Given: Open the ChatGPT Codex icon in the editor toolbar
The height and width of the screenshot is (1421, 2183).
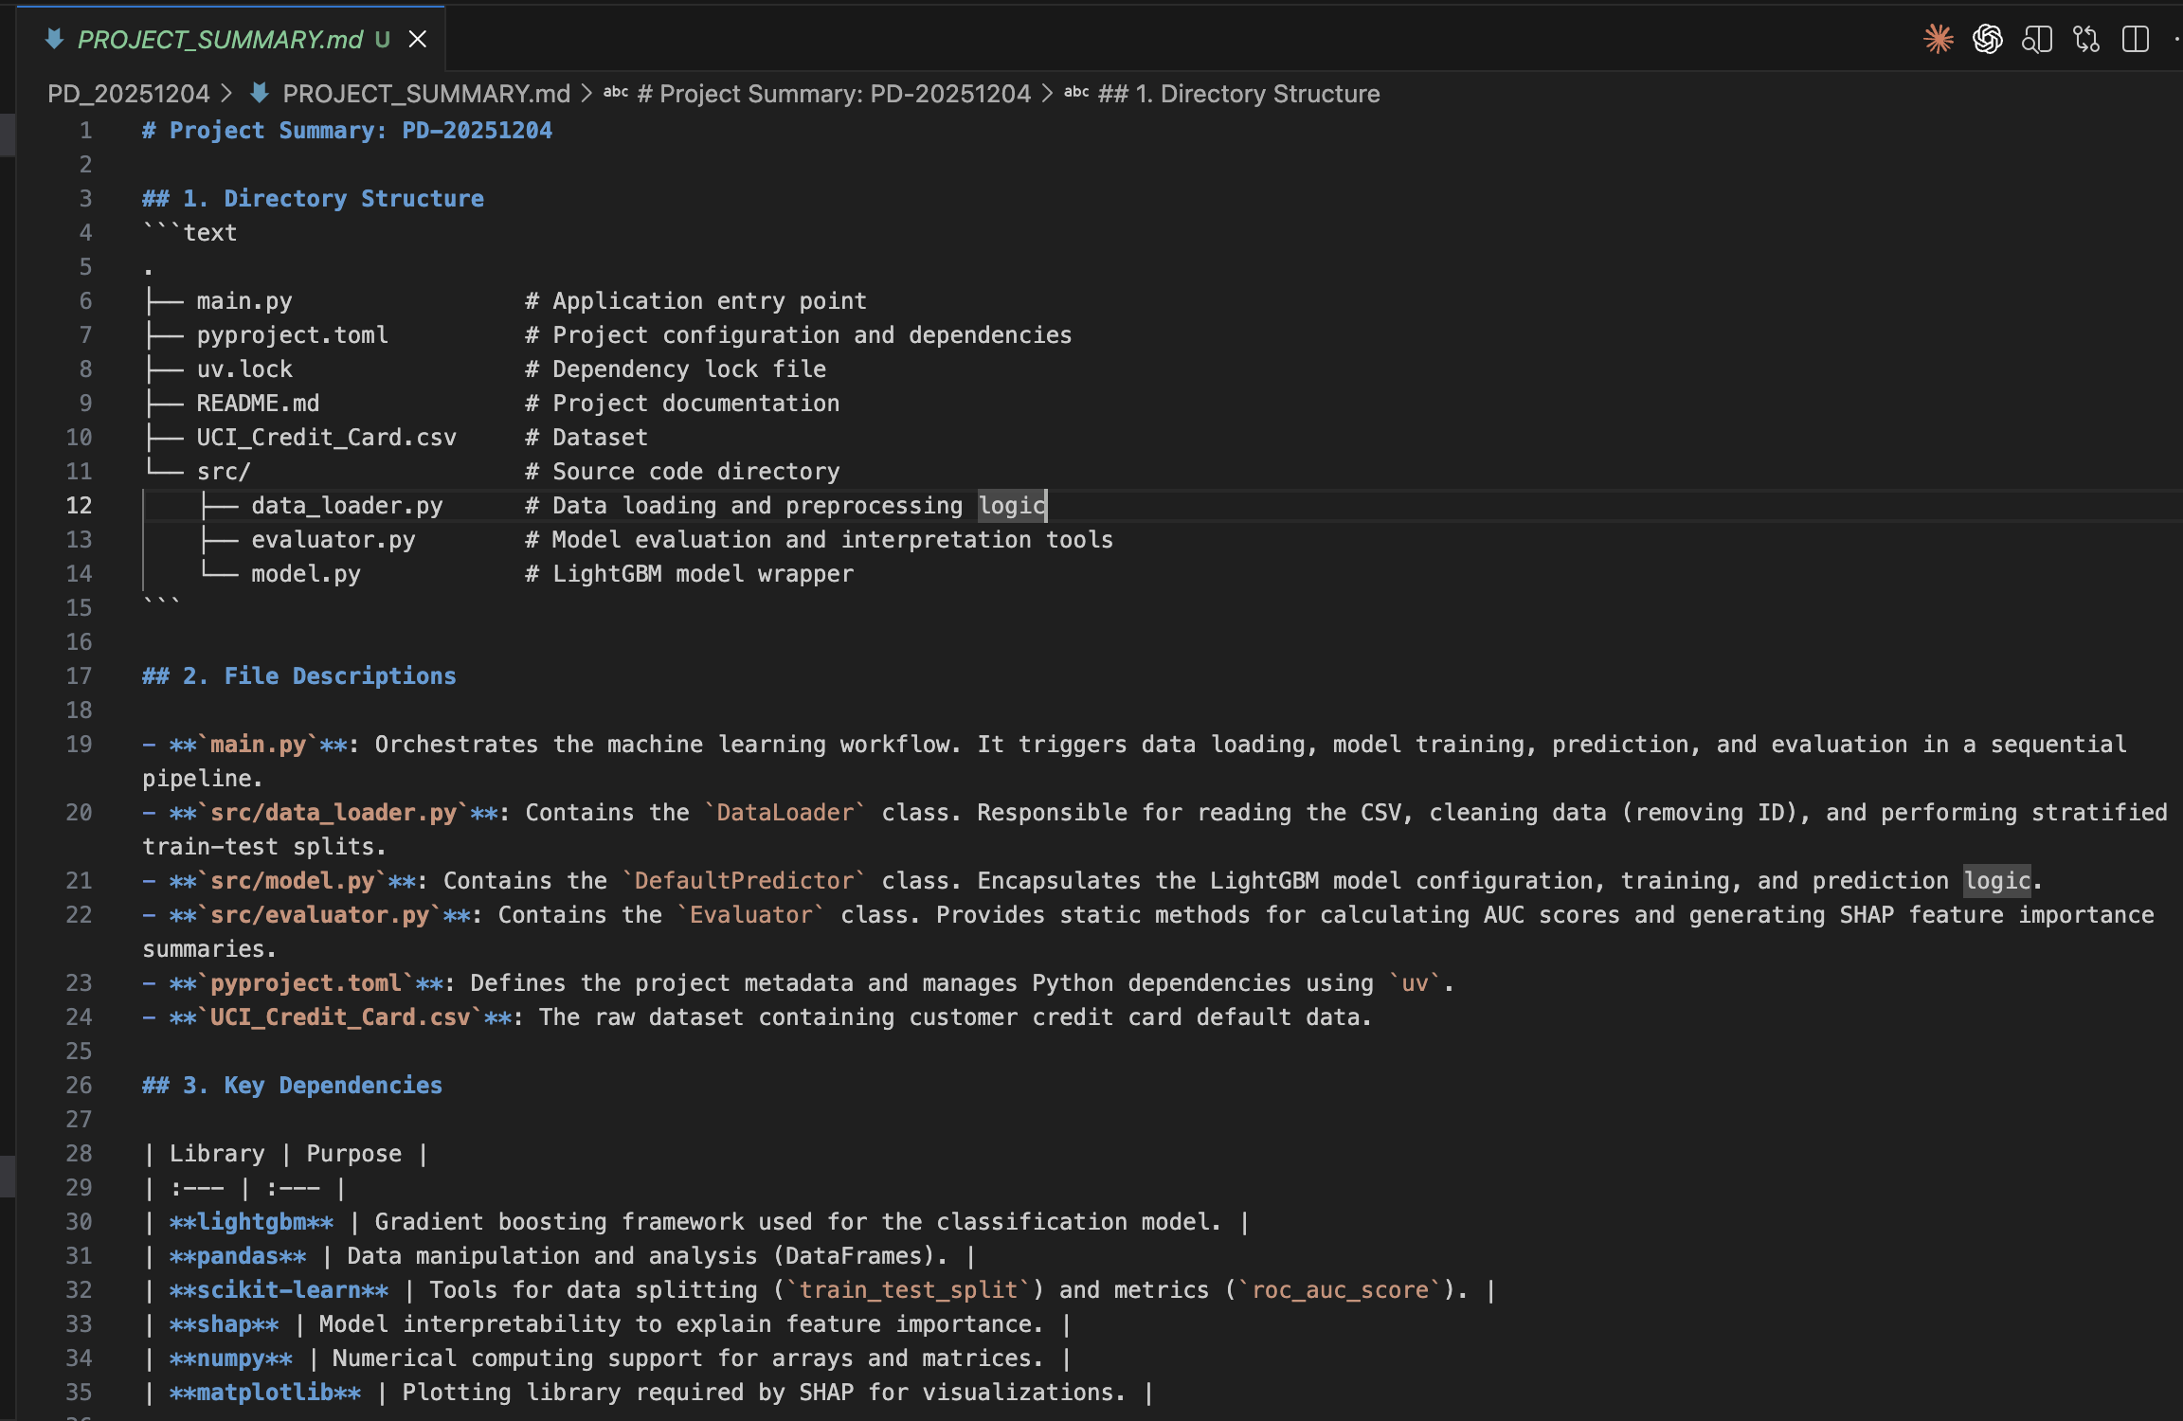Looking at the screenshot, I should click(1988, 39).
